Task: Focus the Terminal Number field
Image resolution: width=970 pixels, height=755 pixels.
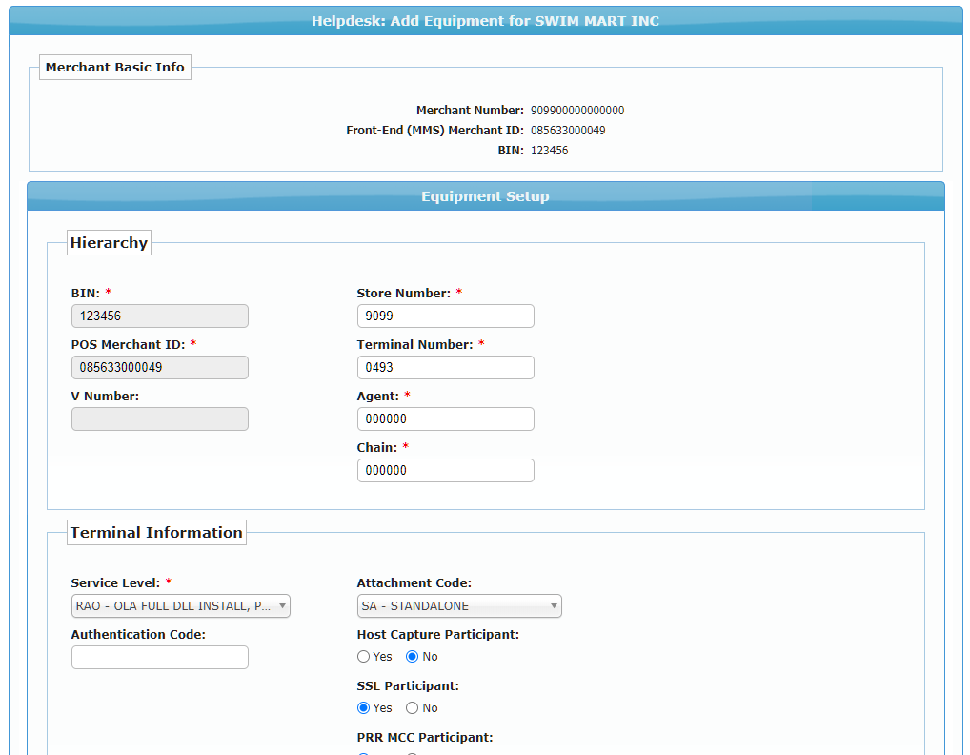Action: click(x=445, y=368)
